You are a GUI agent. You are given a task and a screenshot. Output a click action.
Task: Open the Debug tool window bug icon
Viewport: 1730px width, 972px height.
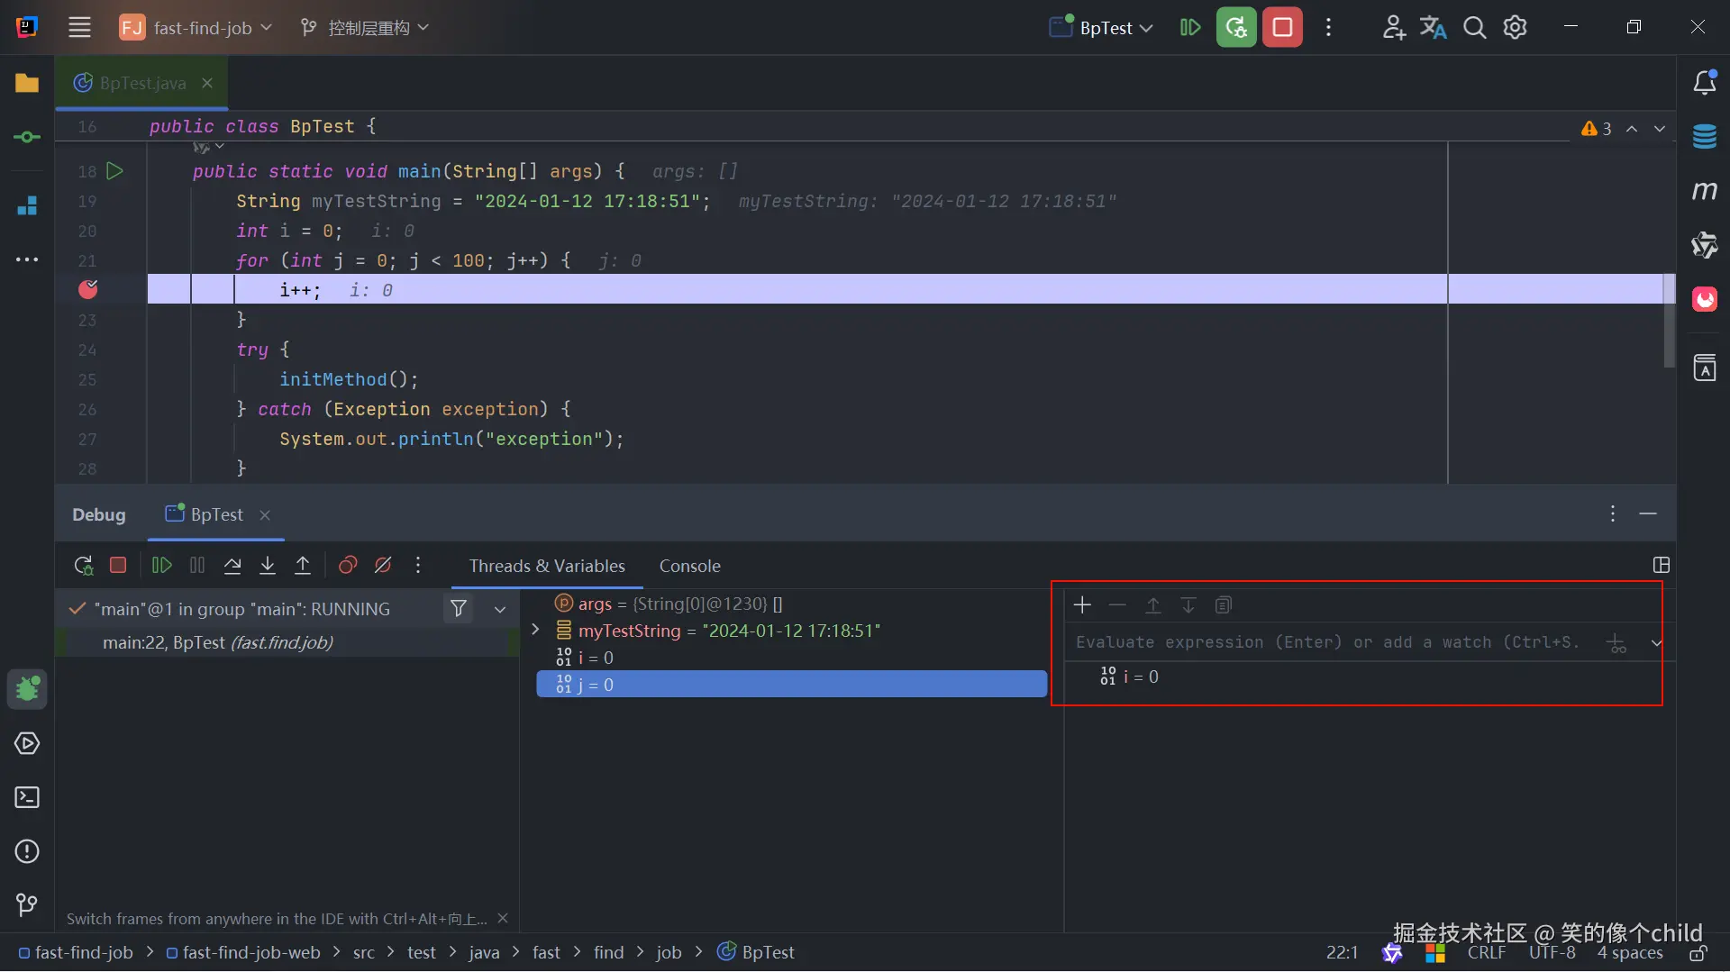(27, 689)
